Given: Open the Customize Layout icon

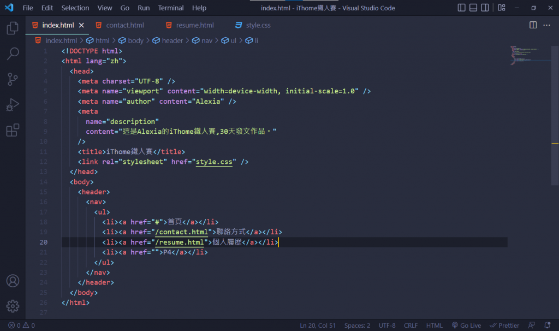Looking at the screenshot, I should tap(502, 8).
